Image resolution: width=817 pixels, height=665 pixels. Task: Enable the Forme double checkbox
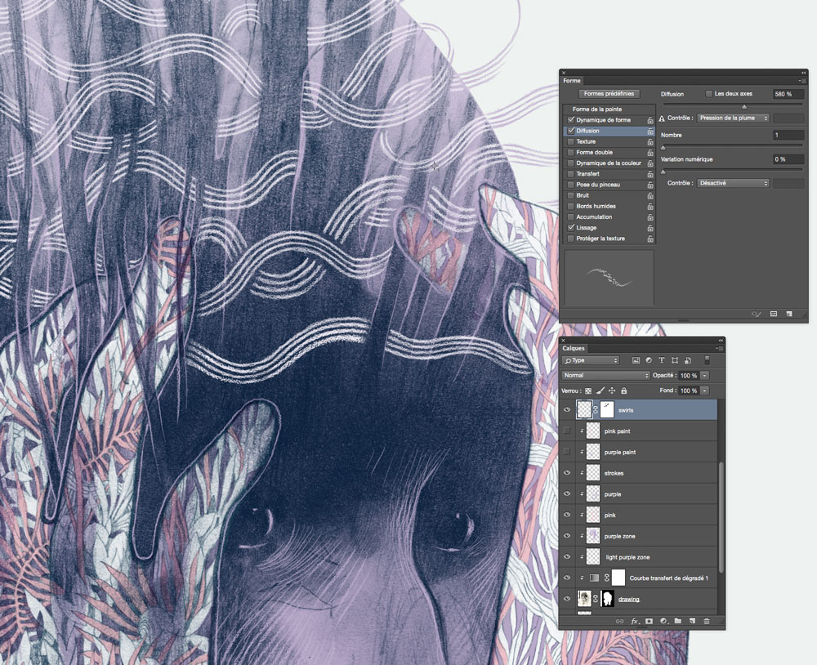coord(571,153)
